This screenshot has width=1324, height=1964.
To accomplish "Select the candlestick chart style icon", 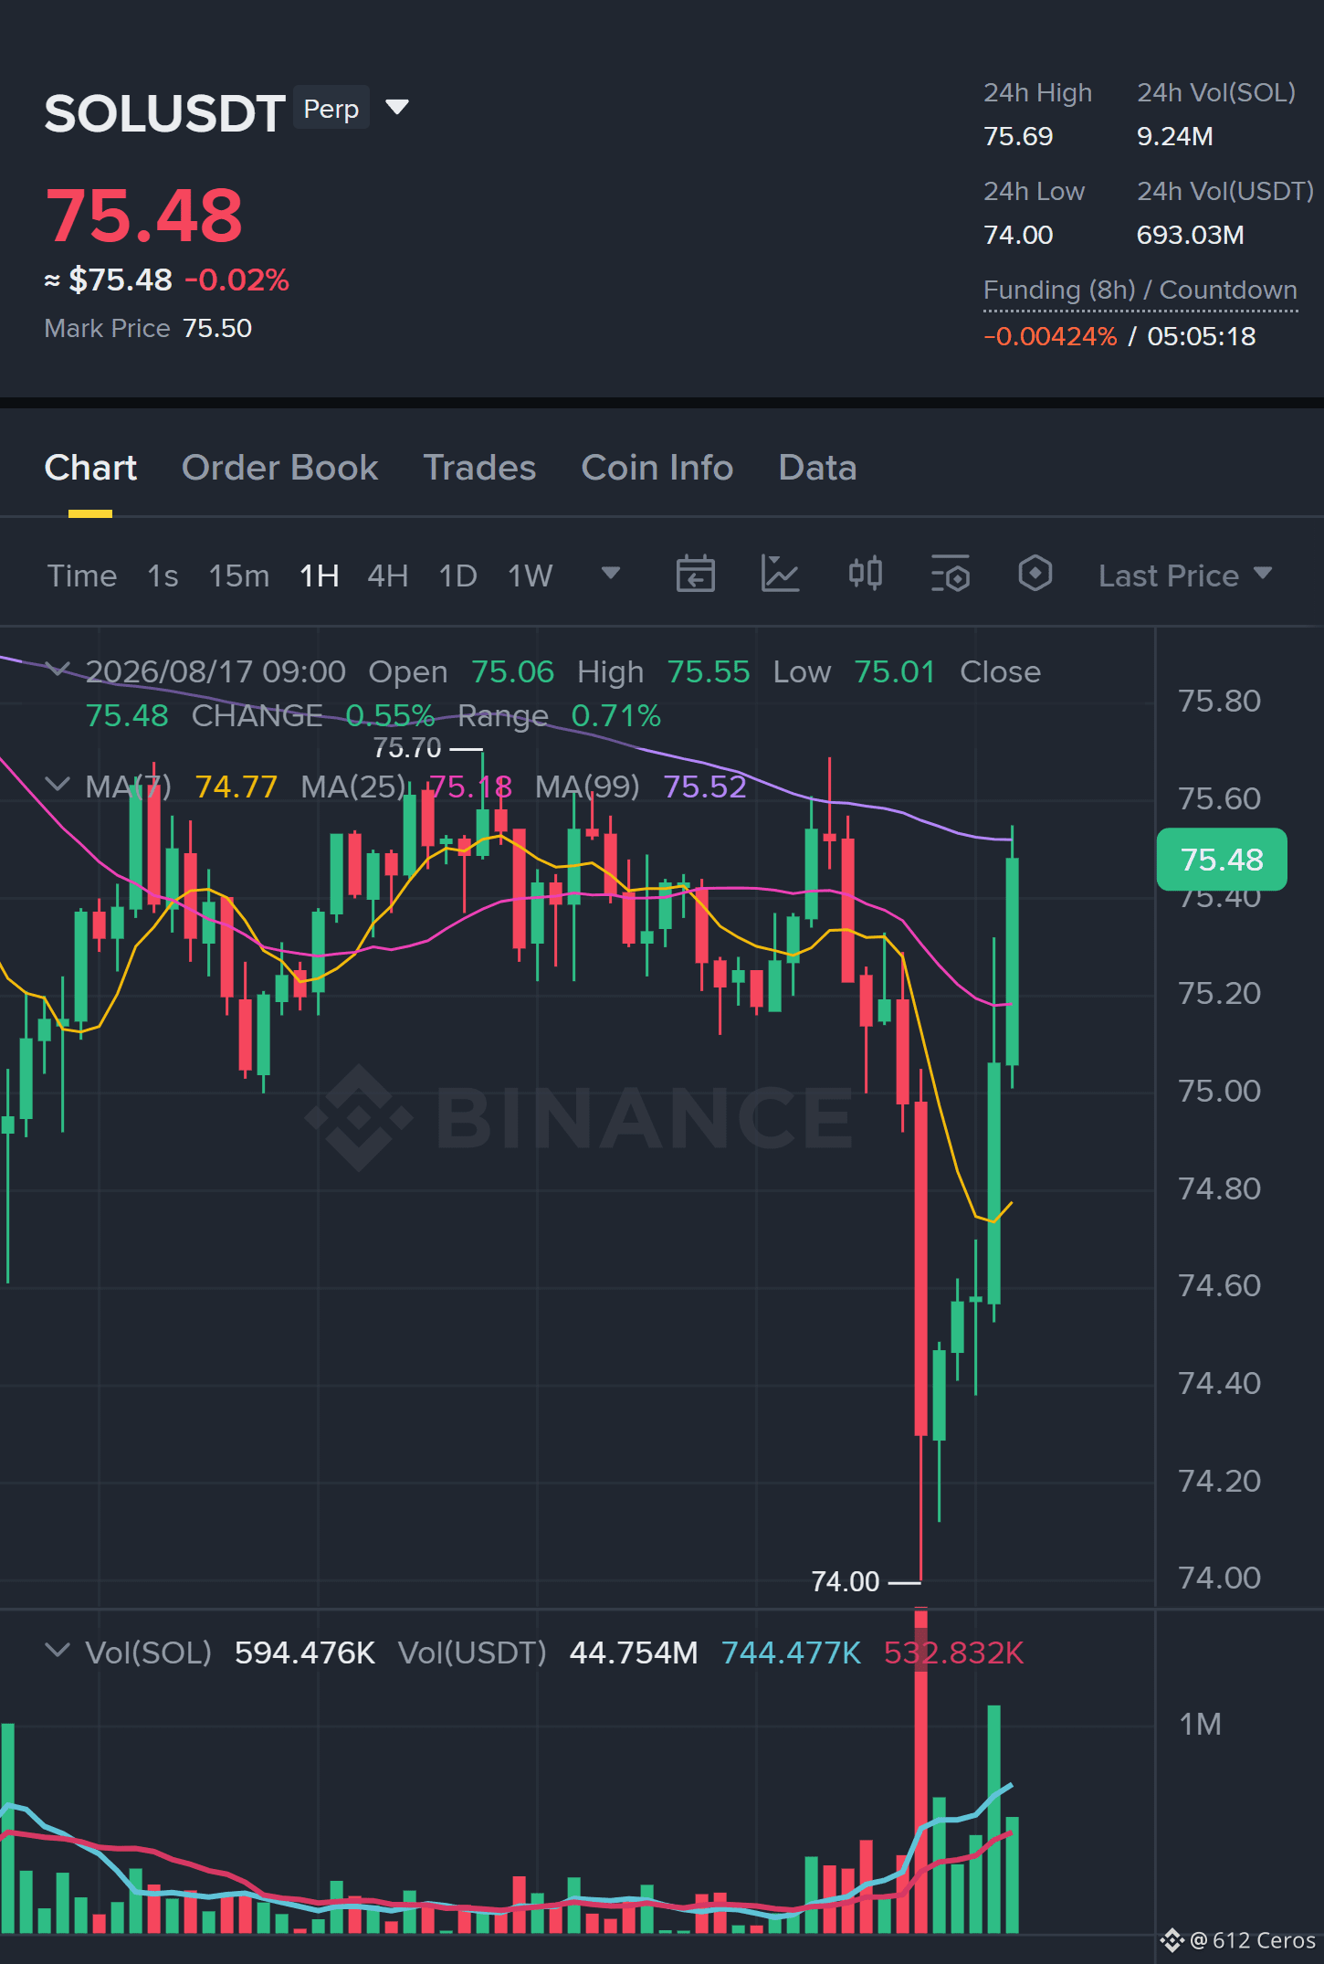I will (866, 575).
